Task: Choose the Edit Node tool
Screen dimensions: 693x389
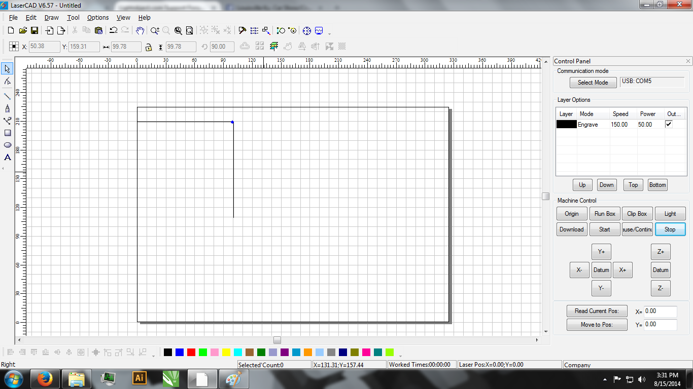Action: click(8, 81)
